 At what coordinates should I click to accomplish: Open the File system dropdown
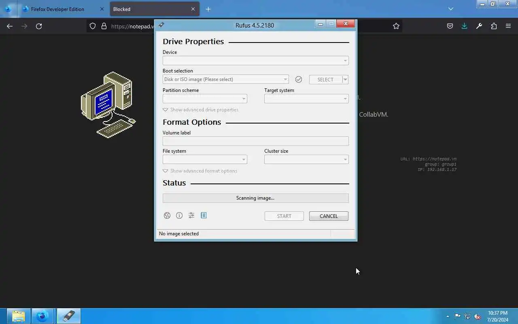[205, 160]
